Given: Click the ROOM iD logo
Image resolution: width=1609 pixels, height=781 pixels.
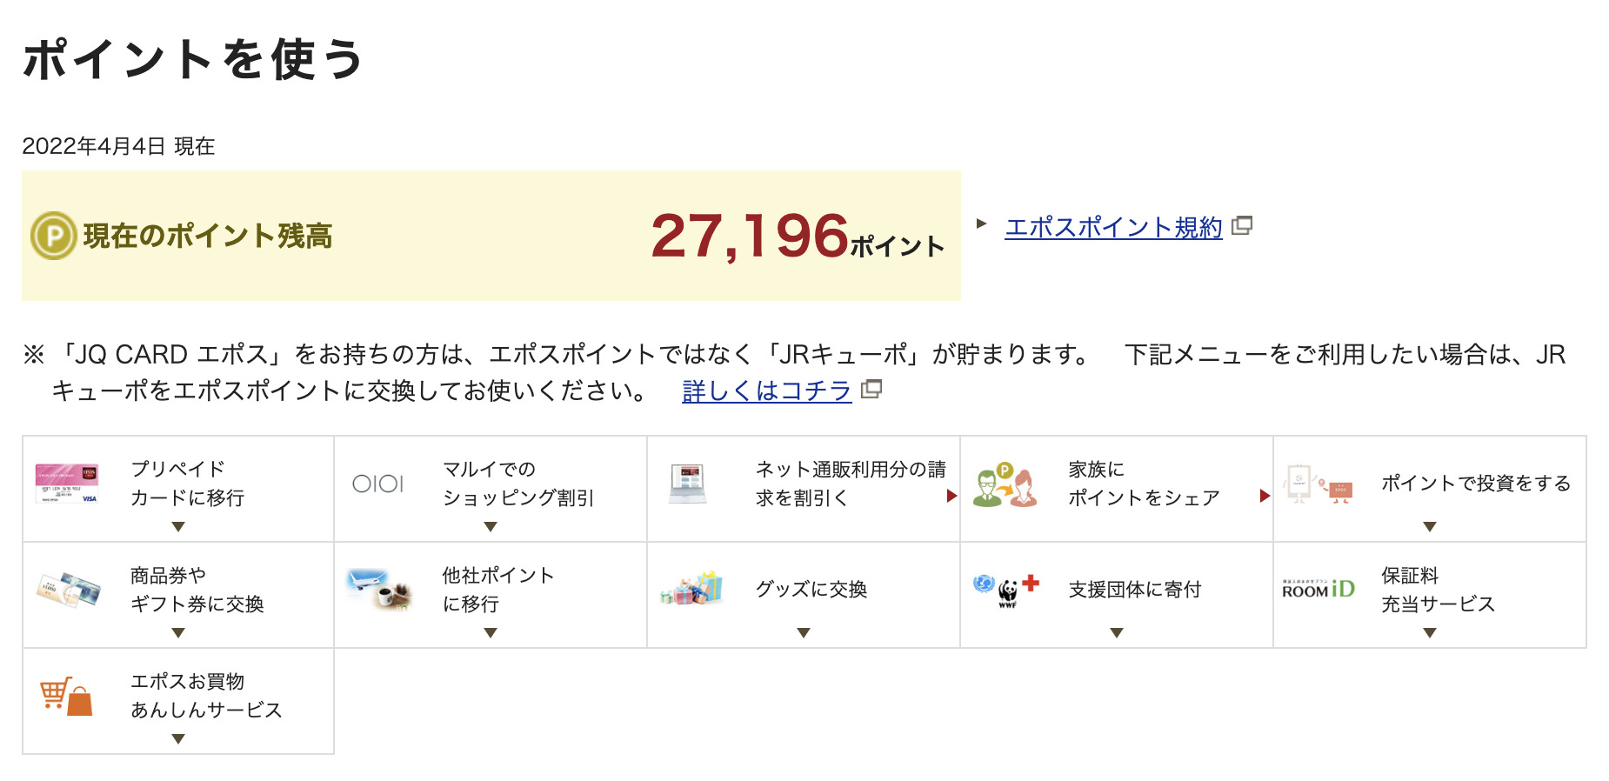Looking at the screenshot, I should pos(1319,589).
